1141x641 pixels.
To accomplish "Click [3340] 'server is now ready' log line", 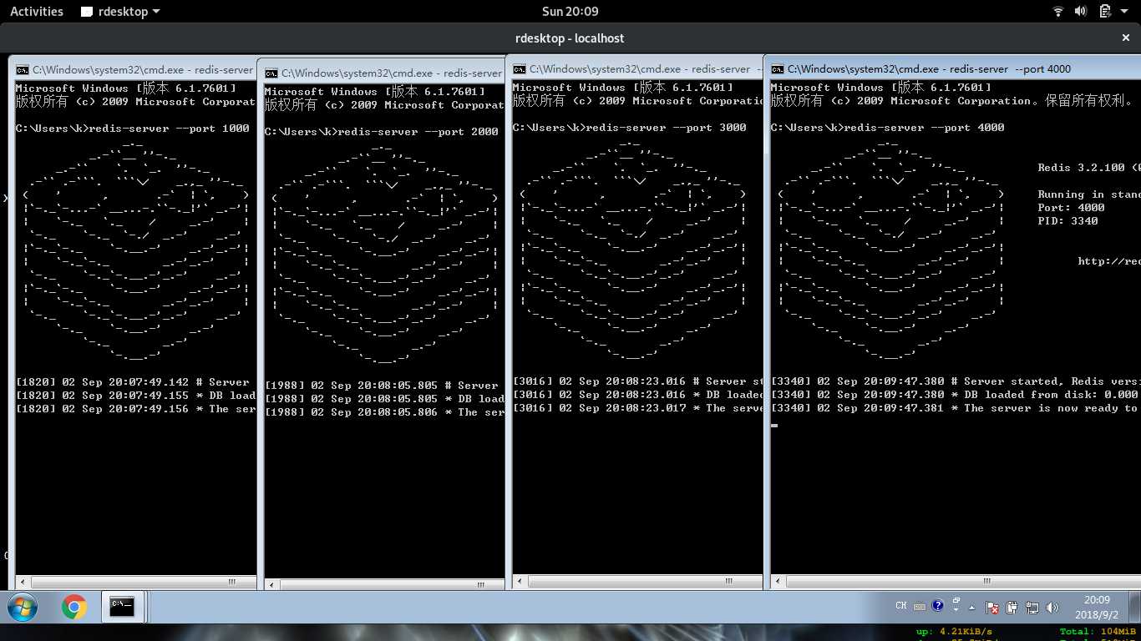I will [x=955, y=408].
